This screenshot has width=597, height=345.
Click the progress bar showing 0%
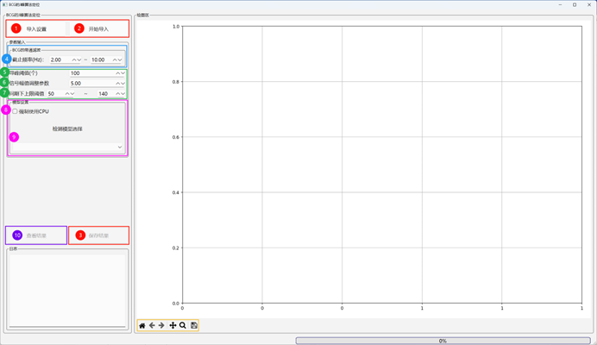coord(442,341)
